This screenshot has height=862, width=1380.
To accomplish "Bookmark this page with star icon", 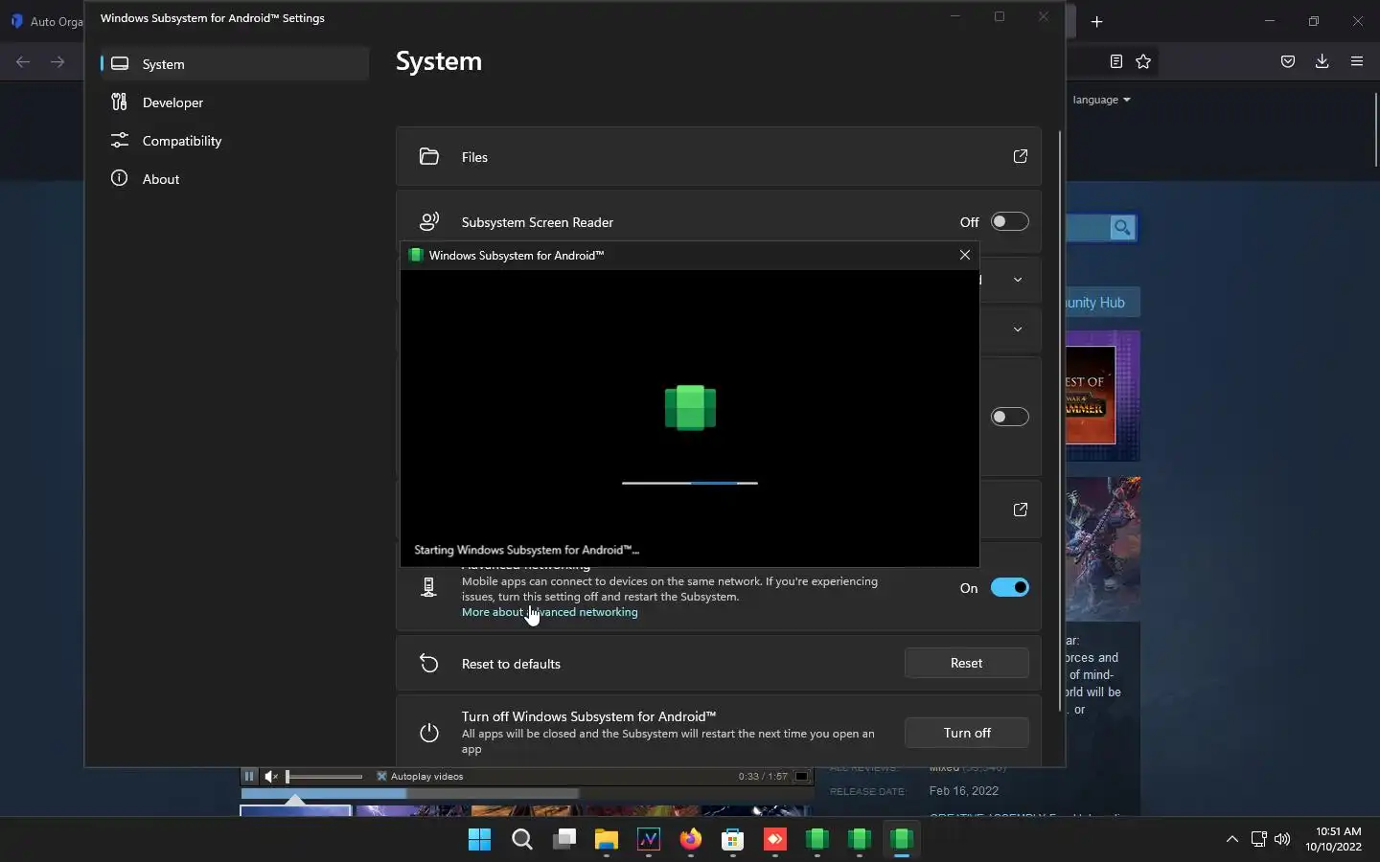I will (1143, 61).
